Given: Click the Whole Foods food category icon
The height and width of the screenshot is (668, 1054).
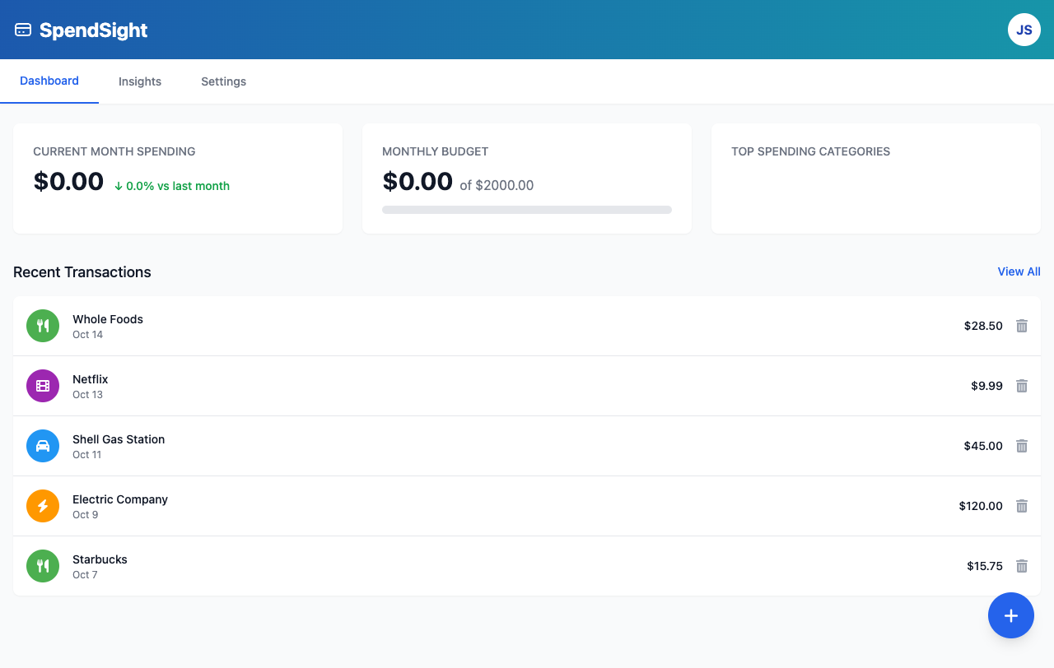Looking at the screenshot, I should point(42,325).
